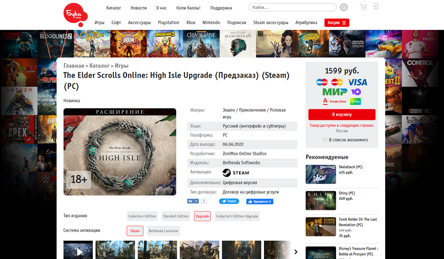Go to Steam аксессуары category

271,23
